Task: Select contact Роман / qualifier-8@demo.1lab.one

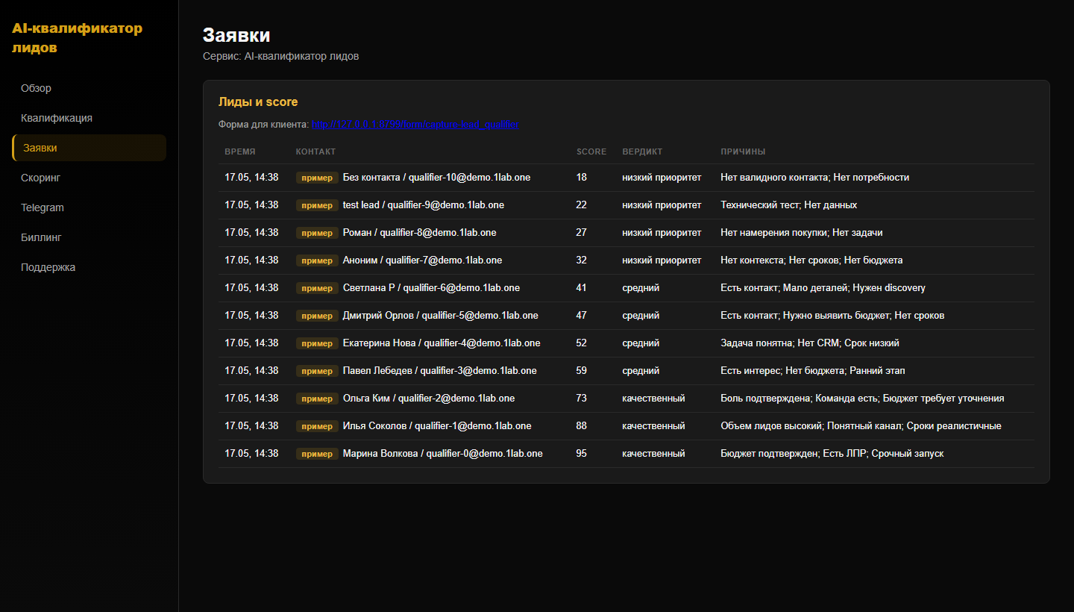Action: pyautogui.click(x=419, y=233)
